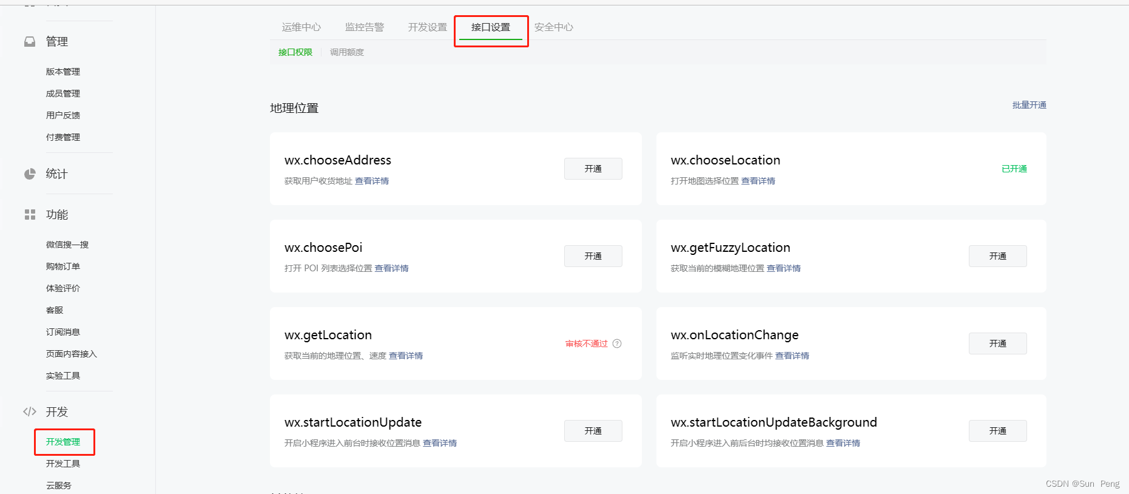Click 开通 for wx.startLocationUpdateBackground
The width and height of the screenshot is (1129, 494).
998,431
